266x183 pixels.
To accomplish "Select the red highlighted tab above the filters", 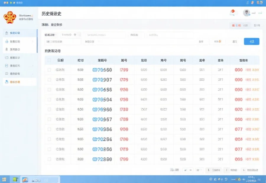I will pyautogui.click(x=236, y=26).
